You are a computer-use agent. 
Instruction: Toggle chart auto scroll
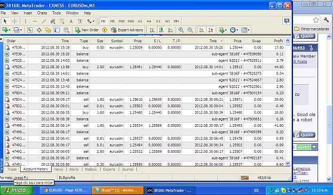tap(201, 30)
